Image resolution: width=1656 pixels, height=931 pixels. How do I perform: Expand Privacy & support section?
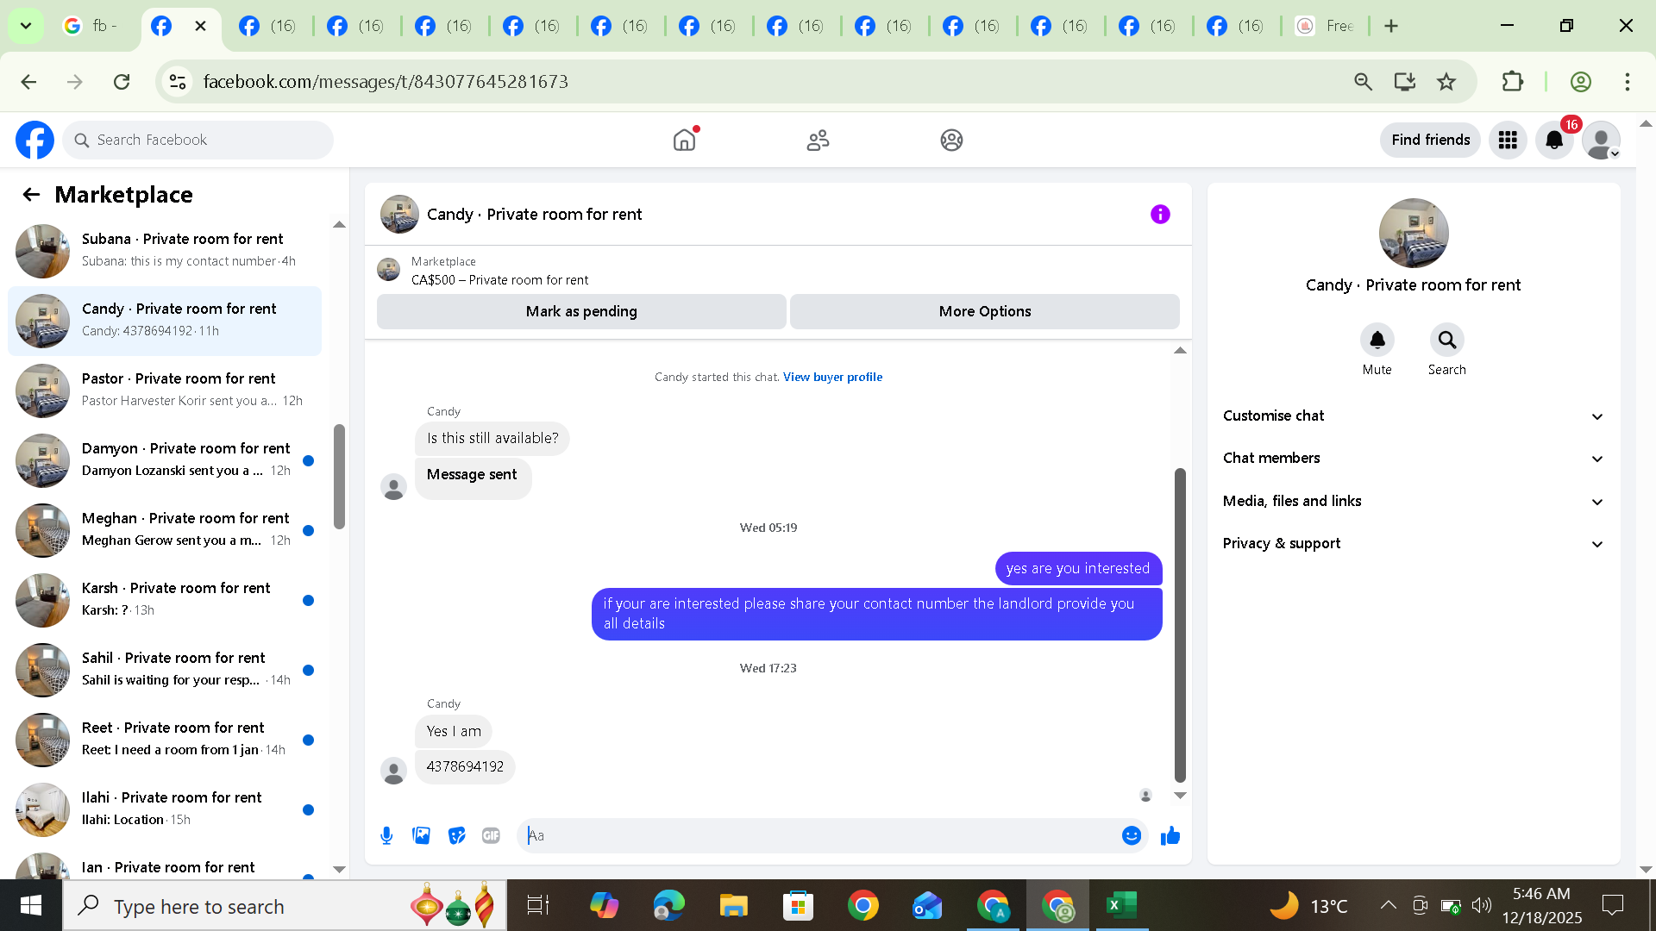(1413, 544)
